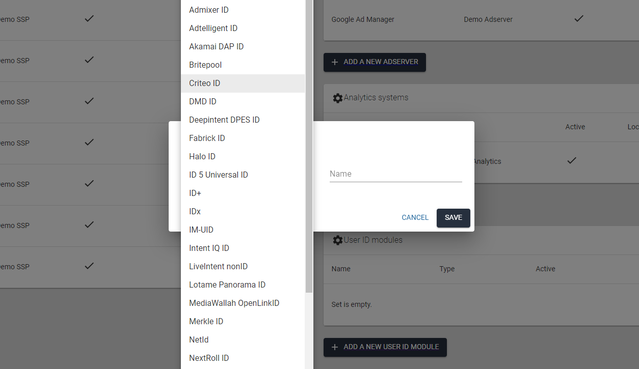639x369 pixels.
Task: Click Active header in Analytics table
Action: (575, 127)
